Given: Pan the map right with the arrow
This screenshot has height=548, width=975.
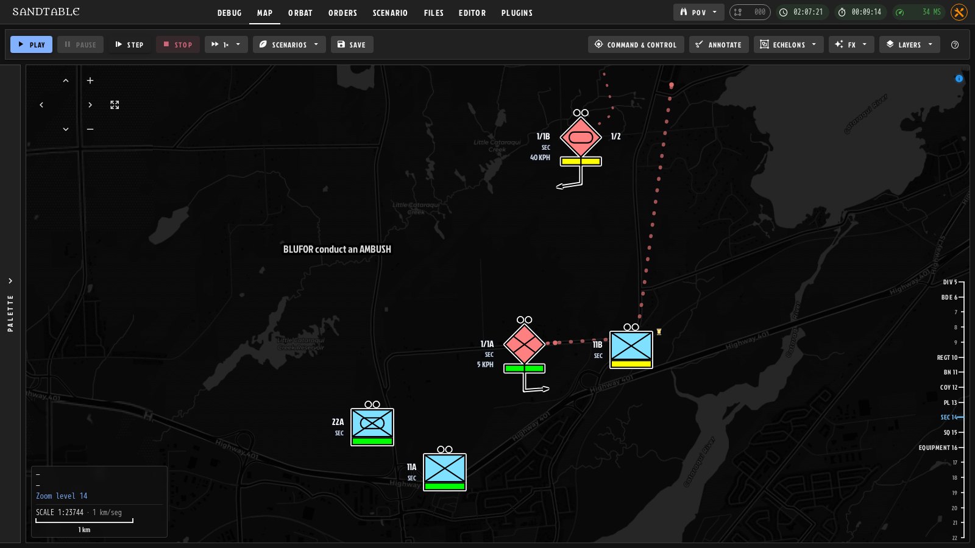Looking at the screenshot, I should point(90,105).
